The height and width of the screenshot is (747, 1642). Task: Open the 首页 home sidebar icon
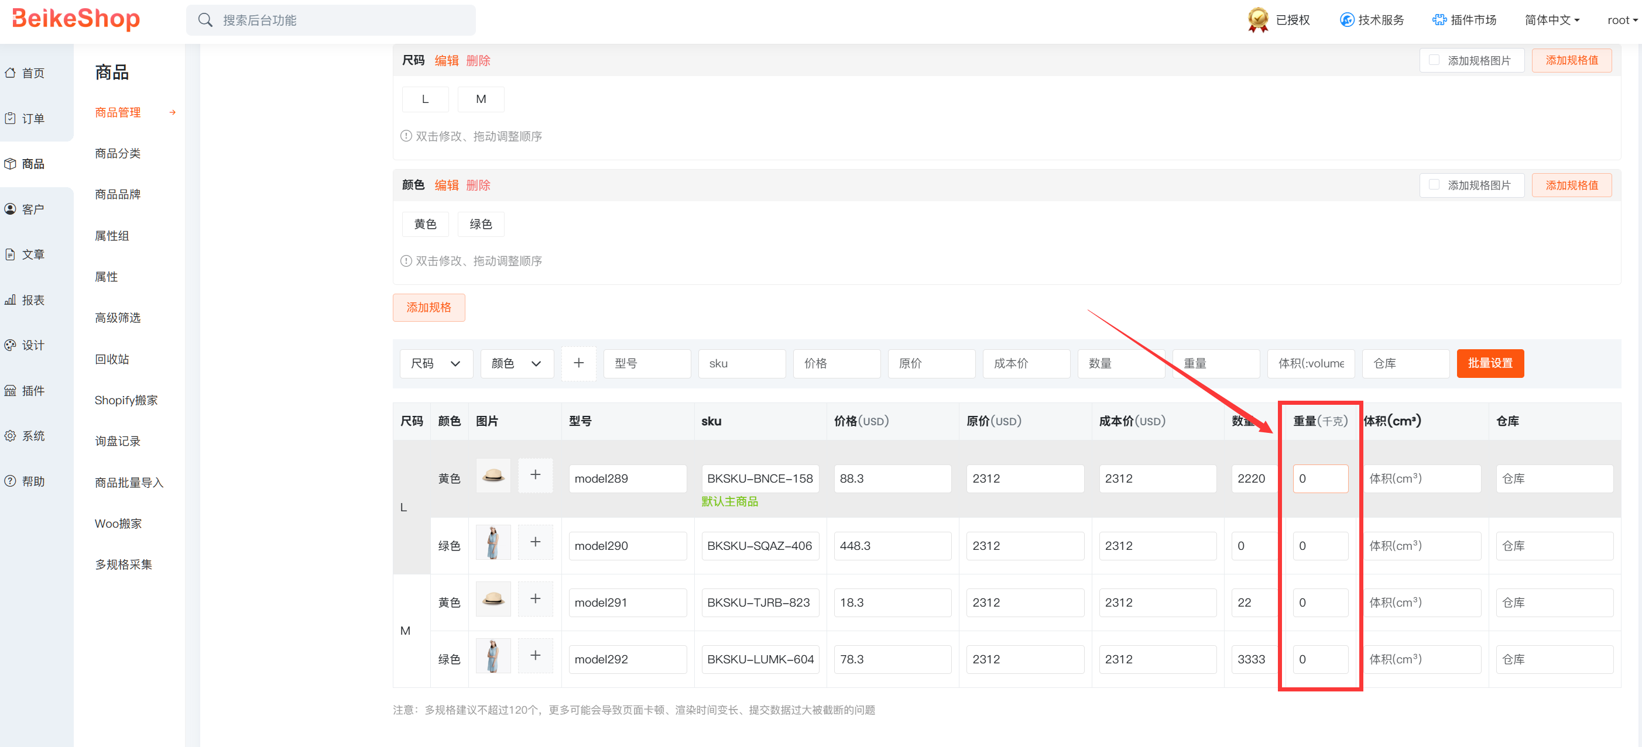[10, 73]
